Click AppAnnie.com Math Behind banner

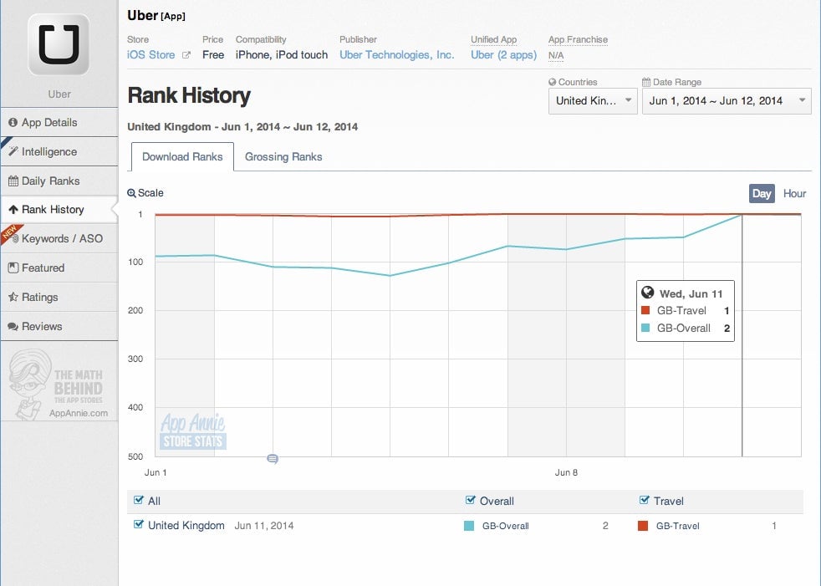tap(59, 384)
